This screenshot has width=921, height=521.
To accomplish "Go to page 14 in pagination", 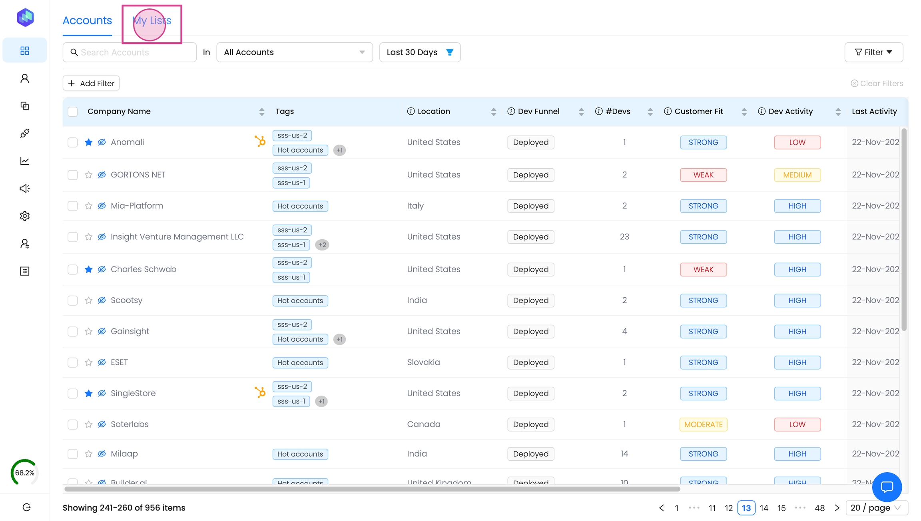I will 764,508.
